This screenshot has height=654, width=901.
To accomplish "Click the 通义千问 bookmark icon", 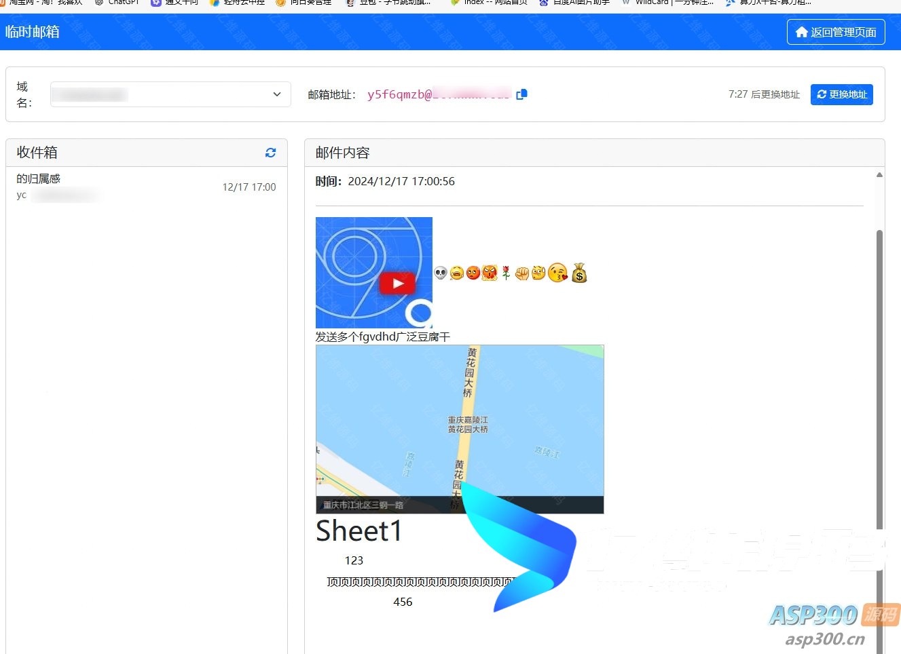I will pyautogui.click(x=158, y=3).
